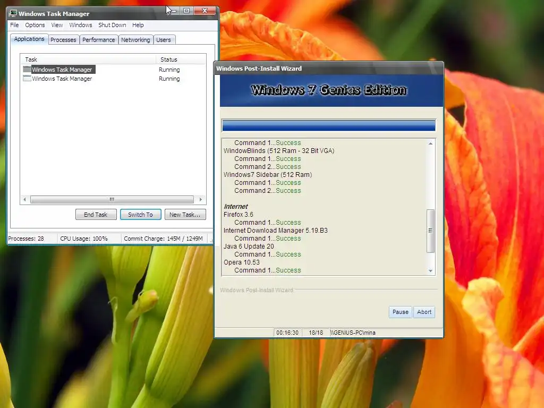
Task: Click the Windows7 Sidebar (512 Ram) entry
Action: (x=268, y=174)
